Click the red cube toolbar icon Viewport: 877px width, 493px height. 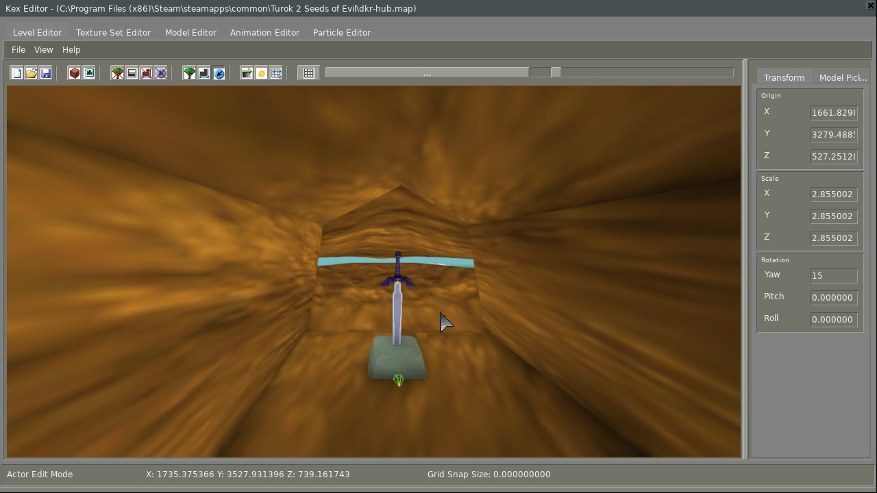tap(75, 73)
